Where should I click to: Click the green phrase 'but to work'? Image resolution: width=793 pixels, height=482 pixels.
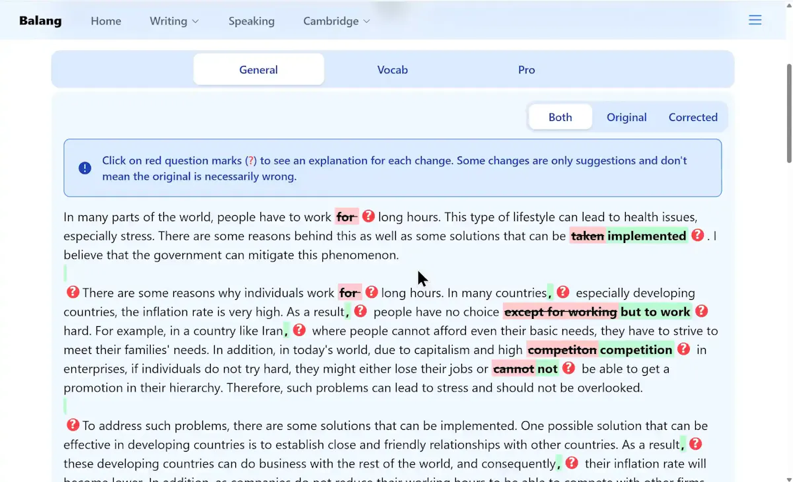tap(656, 312)
